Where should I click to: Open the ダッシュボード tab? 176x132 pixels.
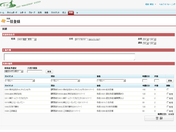click(12, 13)
